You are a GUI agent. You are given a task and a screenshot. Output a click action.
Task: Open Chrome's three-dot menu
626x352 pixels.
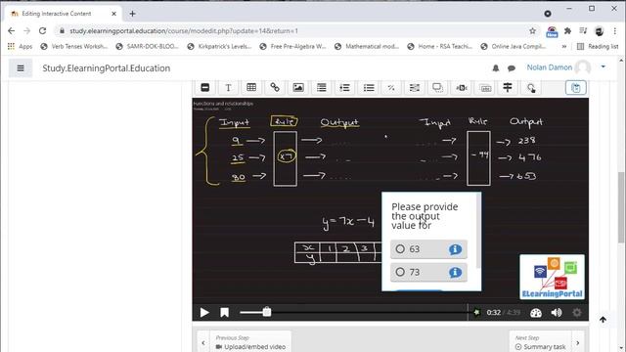click(615, 30)
